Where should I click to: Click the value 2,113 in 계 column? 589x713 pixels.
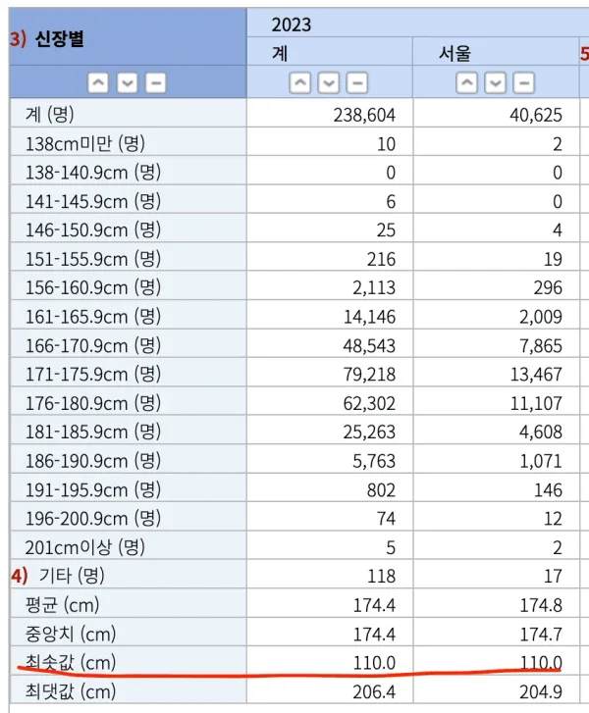click(374, 287)
